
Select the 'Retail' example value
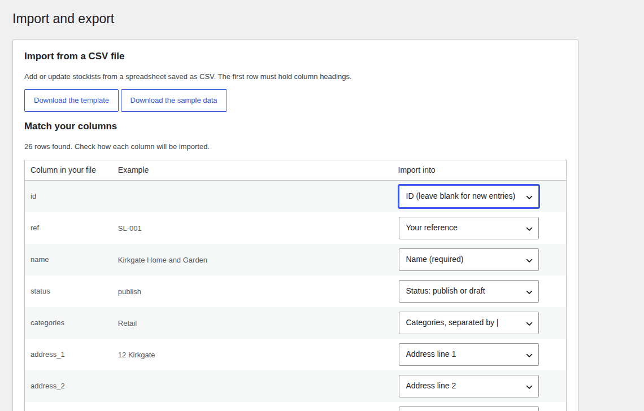coord(127,323)
